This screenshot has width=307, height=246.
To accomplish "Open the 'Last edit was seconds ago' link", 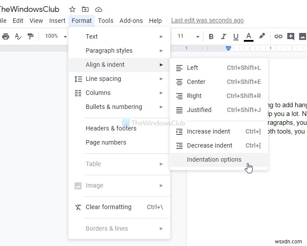I will 207,20.
